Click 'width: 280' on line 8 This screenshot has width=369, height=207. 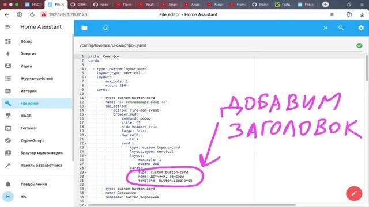tap(115, 86)
